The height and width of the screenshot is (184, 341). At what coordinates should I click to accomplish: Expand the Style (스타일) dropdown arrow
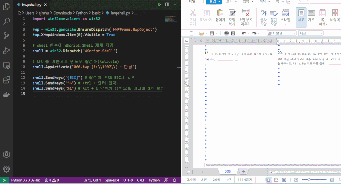pos(285,24)
